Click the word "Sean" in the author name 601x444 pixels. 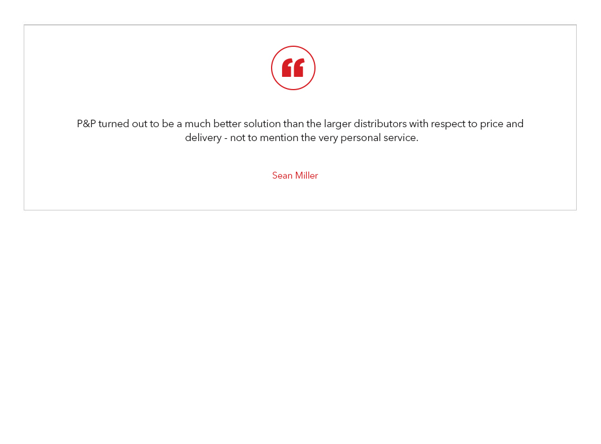point(283,176)
